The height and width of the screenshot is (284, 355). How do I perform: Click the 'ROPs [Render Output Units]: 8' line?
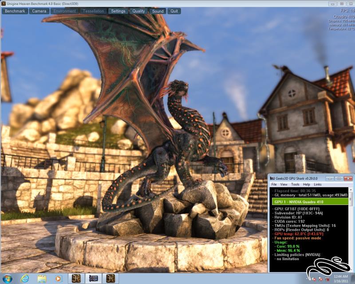tap(300, 230)
